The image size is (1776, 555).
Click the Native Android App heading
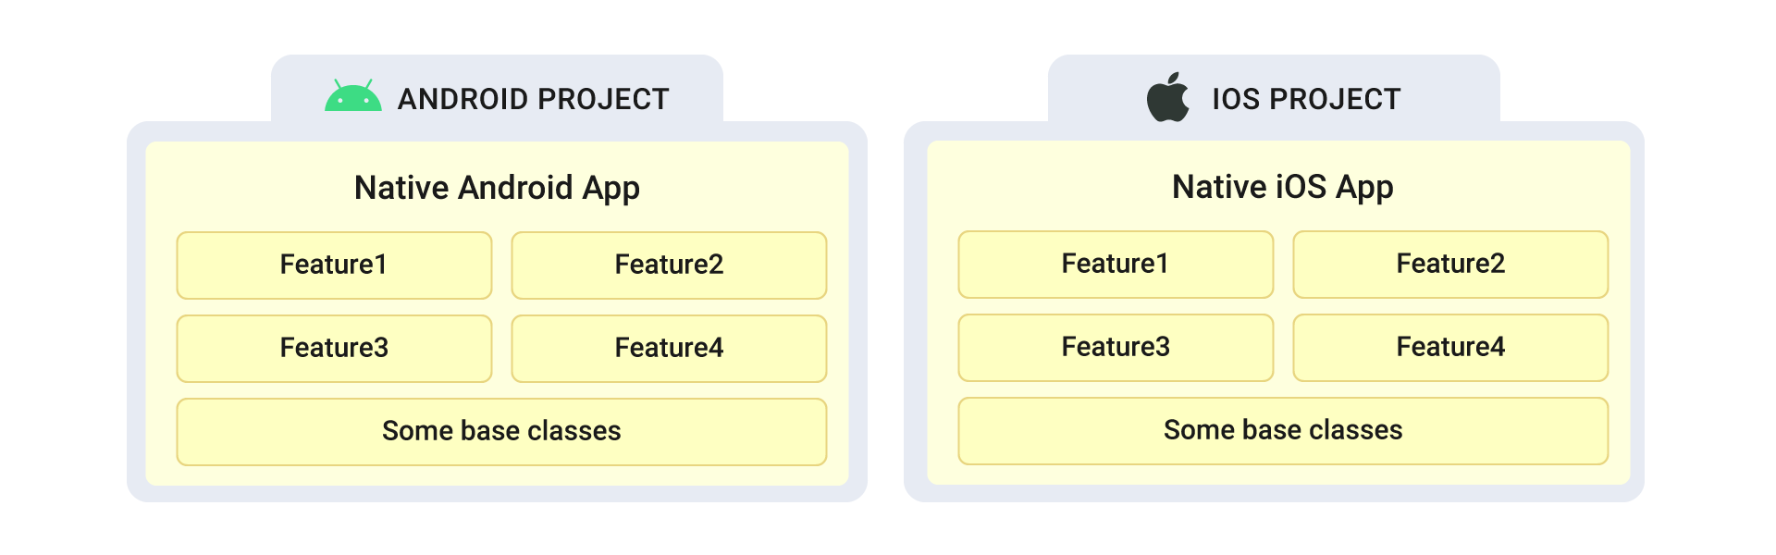pyautogui.click(x=497, y=188)
